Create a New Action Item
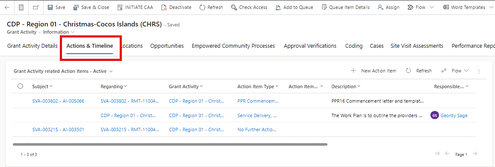The image size is (495, 167). pos(374,71)
